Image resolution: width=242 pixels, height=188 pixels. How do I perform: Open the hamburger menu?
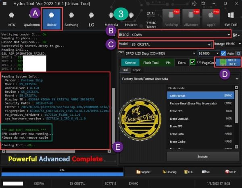click(4, 4)
